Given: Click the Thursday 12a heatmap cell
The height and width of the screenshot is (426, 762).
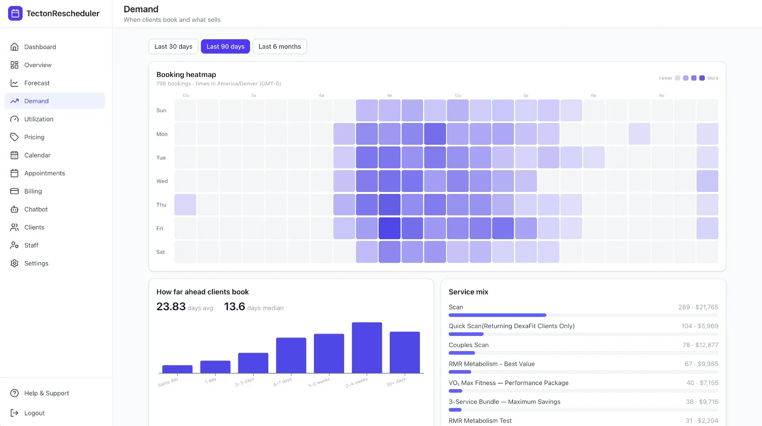Looking at the screenshot, I should 185,205.
